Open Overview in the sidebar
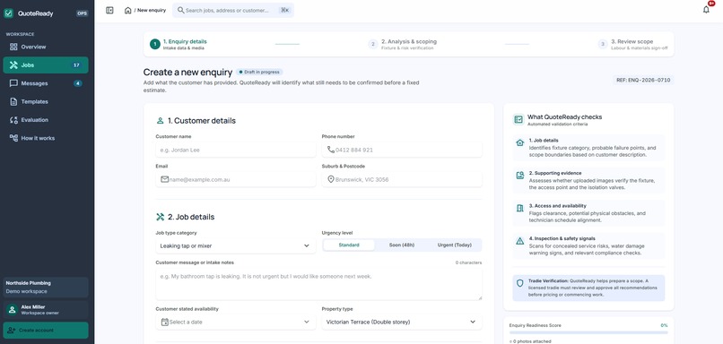 click(46, 47)
